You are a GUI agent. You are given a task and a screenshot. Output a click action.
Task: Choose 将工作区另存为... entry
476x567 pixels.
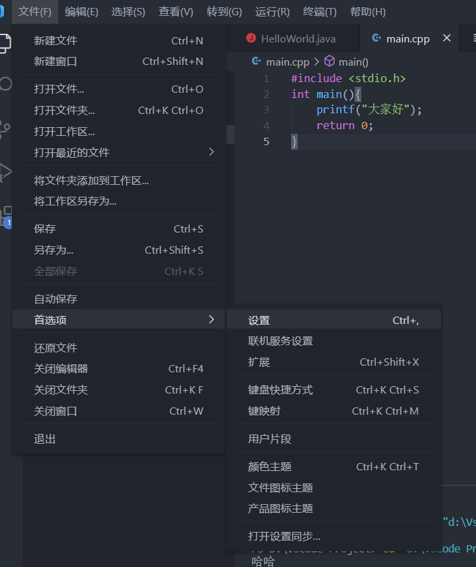[119, 201]
